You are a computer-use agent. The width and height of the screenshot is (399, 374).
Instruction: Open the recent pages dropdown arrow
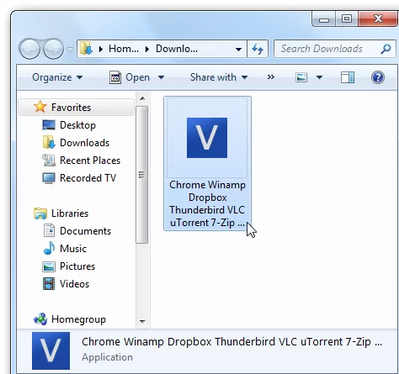coord(70,50)
